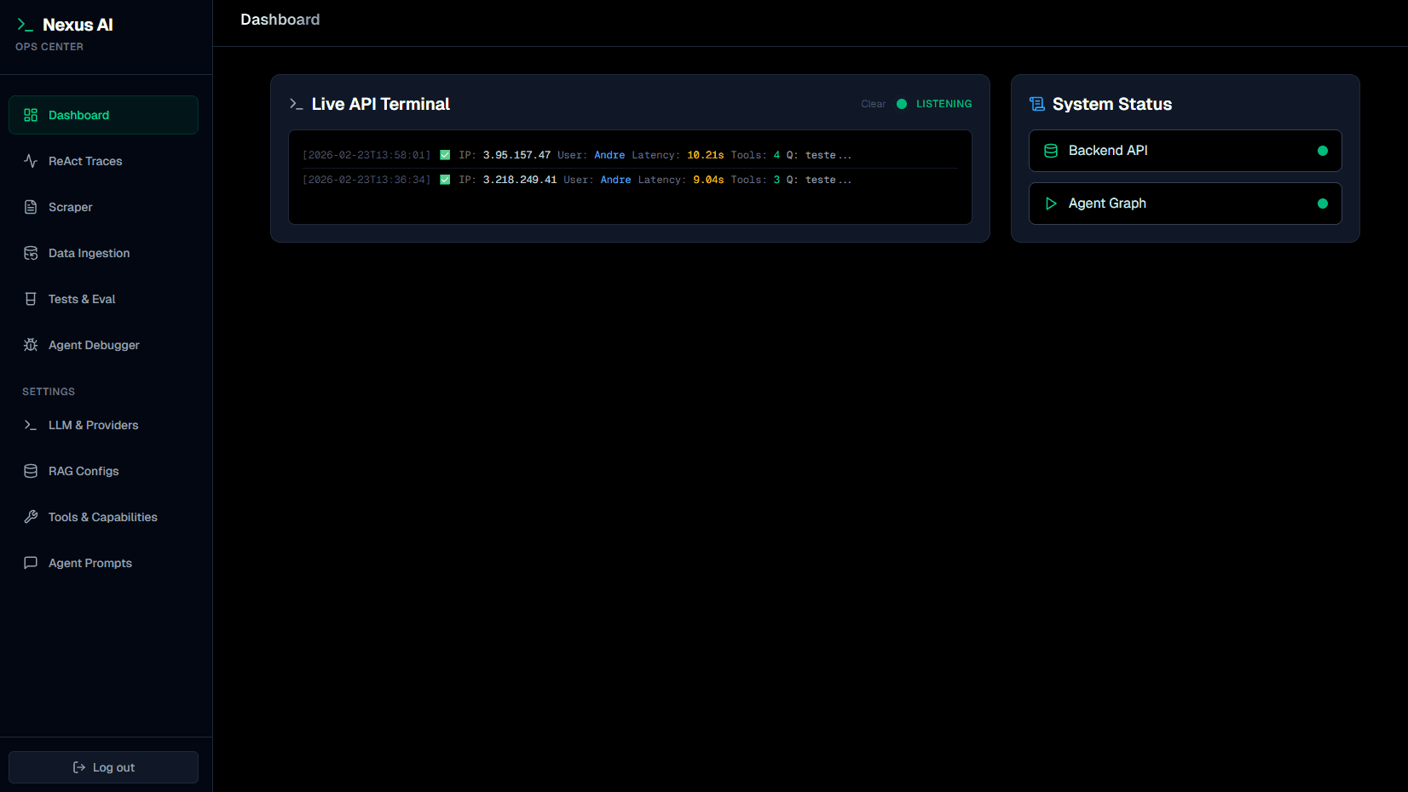Click the RAG Configs stack icon
1408x792 pixels.
31,470
